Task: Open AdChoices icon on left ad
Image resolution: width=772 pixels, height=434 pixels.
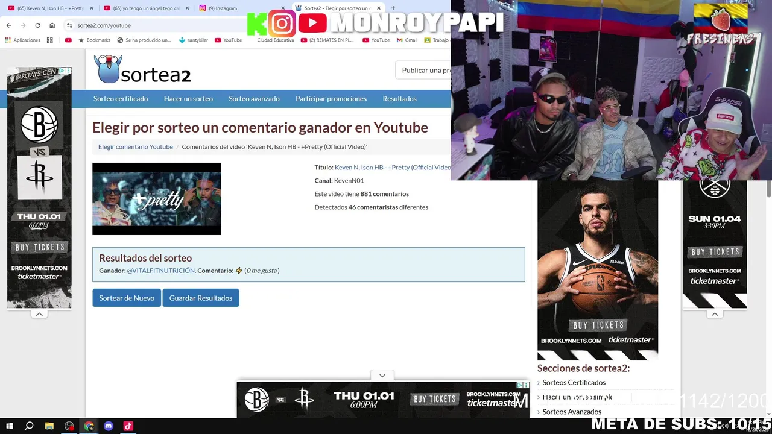Action: (62, 71)
